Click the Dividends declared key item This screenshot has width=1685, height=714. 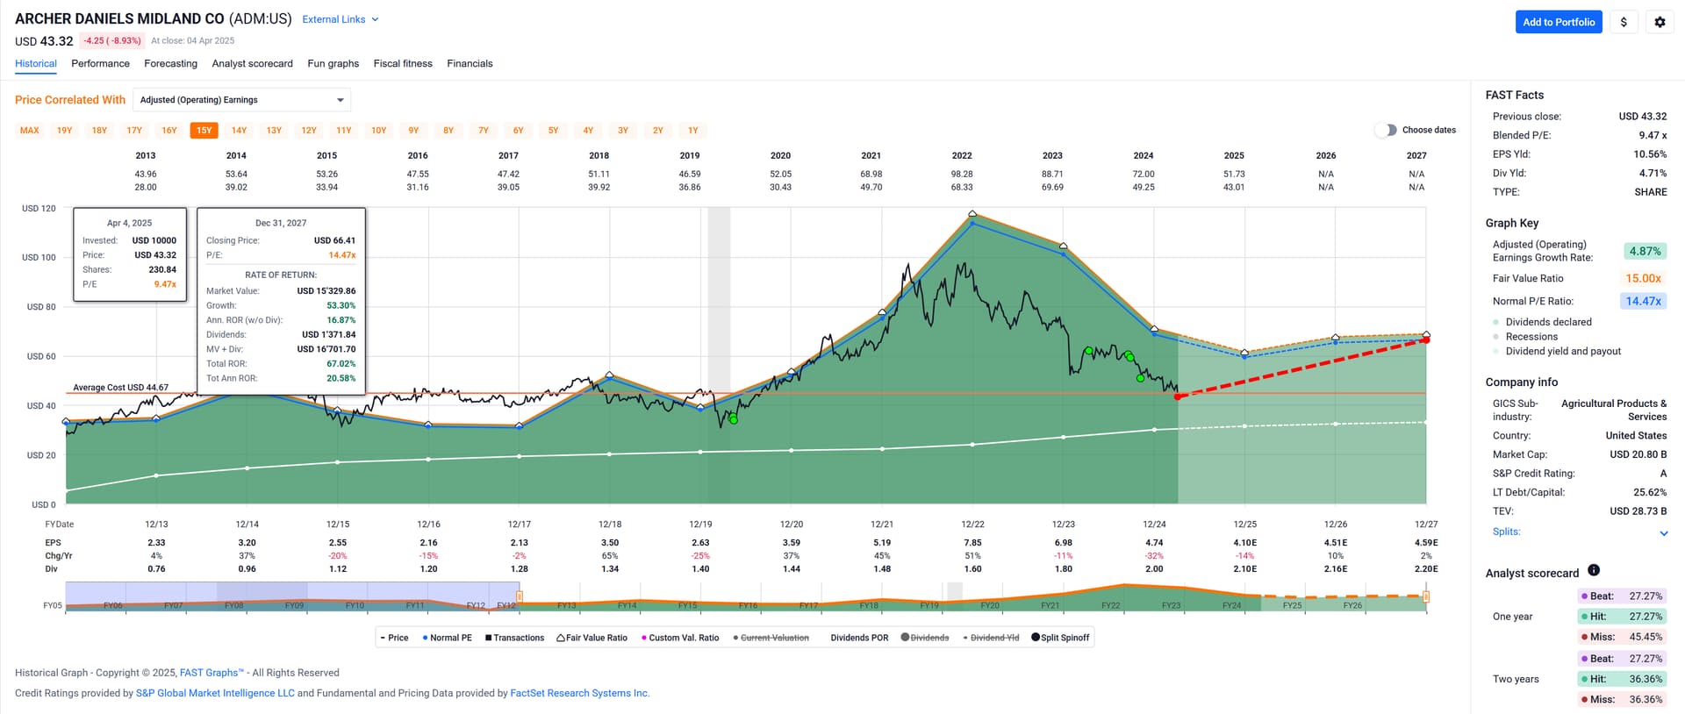1543,322
